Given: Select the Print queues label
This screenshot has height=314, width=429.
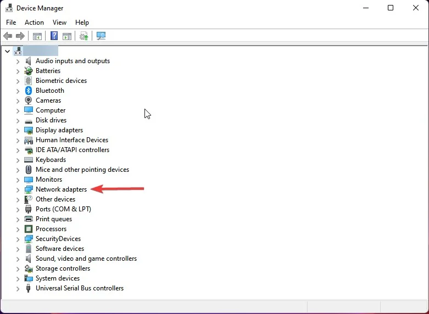Looking at the screenshot, I should click(x=54, y=219).
